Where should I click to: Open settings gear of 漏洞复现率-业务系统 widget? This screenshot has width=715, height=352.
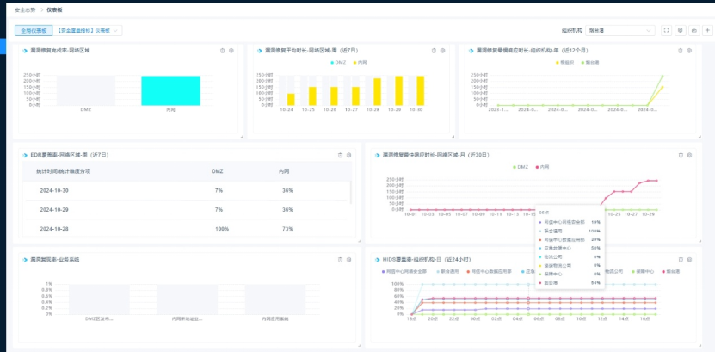point(348,260)
